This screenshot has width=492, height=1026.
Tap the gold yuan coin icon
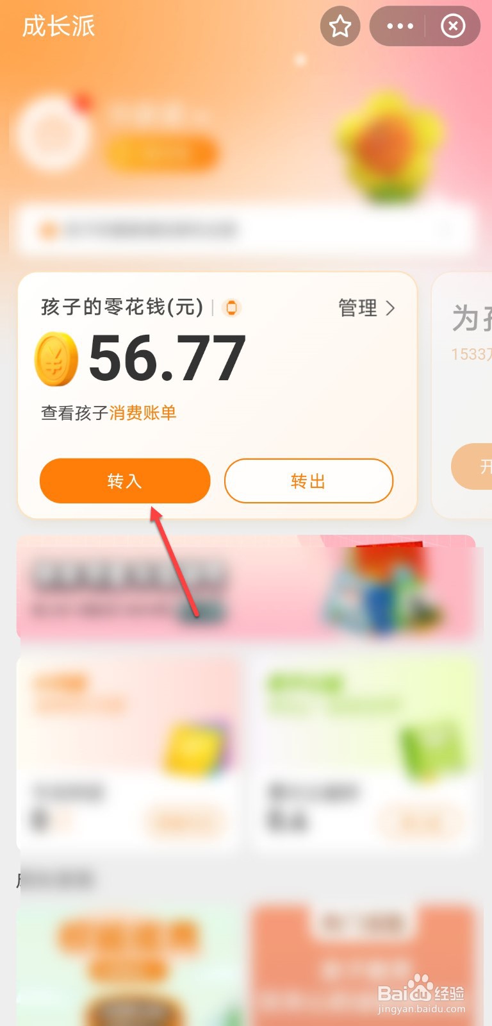pos(56,359)
